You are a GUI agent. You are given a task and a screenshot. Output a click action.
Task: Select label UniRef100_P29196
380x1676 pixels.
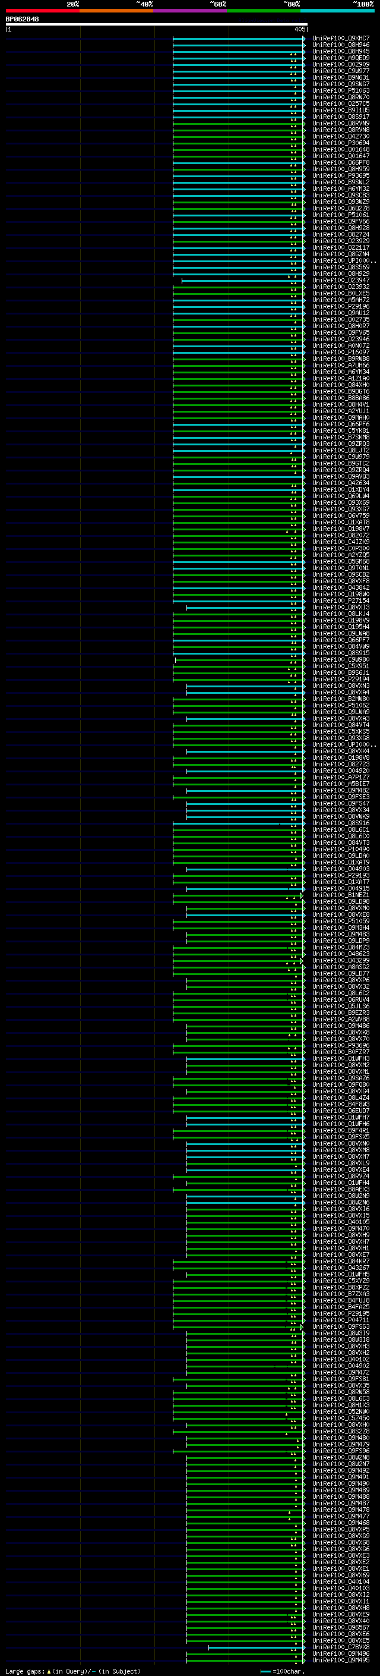coord(340,306)
